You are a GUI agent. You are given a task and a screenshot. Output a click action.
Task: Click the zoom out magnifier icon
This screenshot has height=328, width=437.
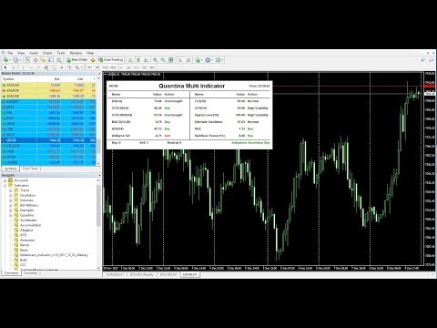pyautogui.click(x=163, y=60)
